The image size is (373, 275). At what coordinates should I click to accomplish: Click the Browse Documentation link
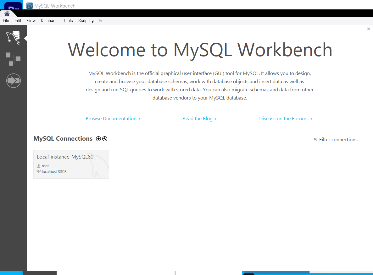click(113, 118)
